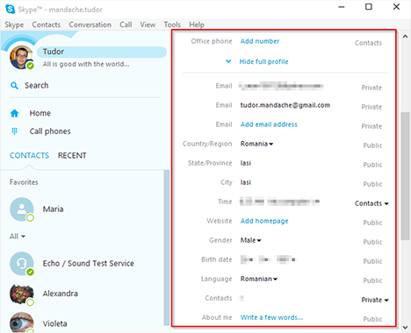The width and height of the screenshot is (411, 333).
Task: Open the Tools menu
Action: 172,25
